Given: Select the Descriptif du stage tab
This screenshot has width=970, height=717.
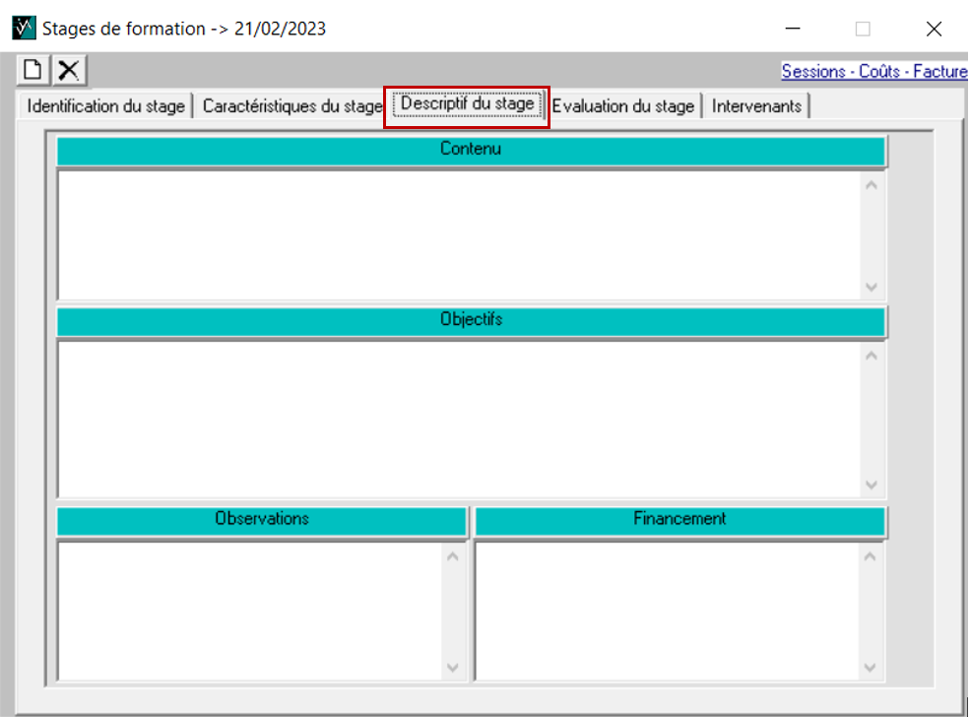Looking at the screenshot, I should click(x=467, y=104).
